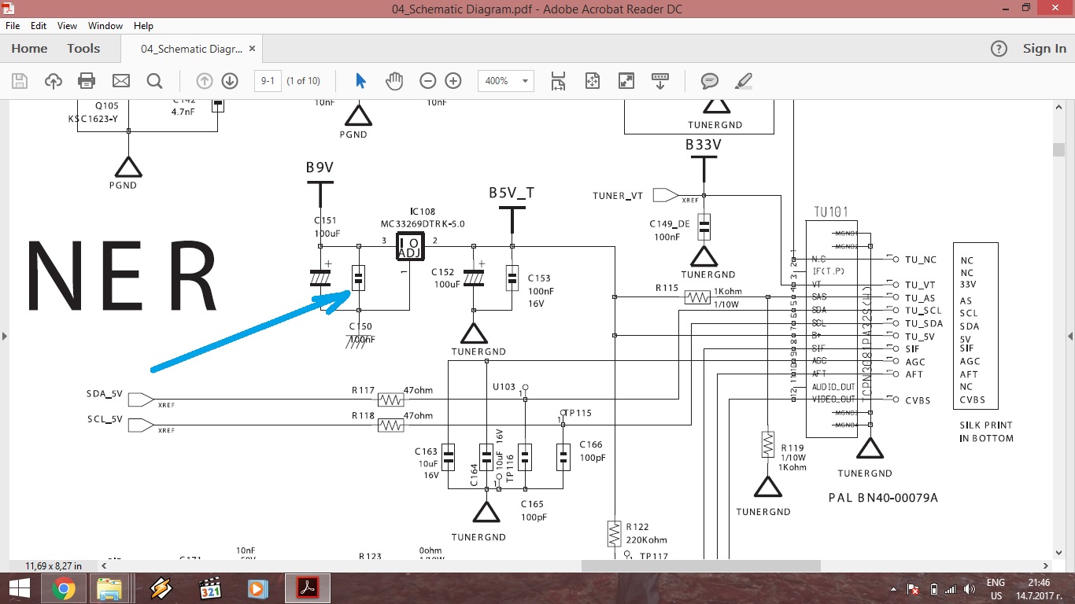Click the Print file icon
Screen dimensions: 1075x604
87,81
